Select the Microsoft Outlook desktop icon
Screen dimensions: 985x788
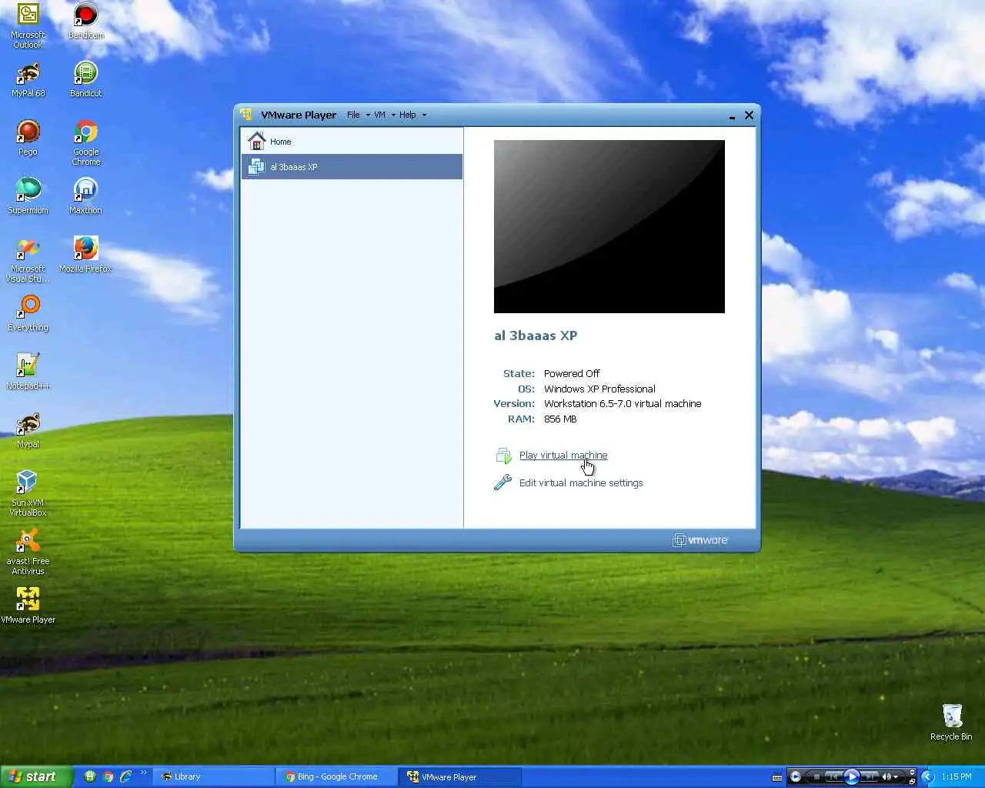(x=28, y=25)
